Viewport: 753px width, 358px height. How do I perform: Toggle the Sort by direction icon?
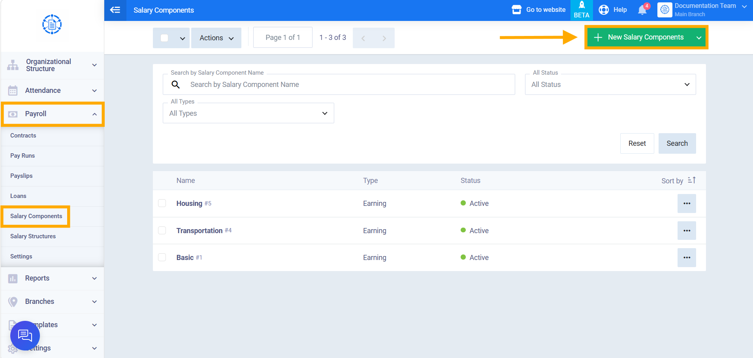point(691,180)
